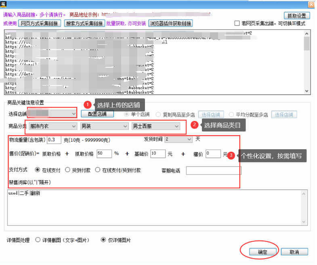Click the 取消 cancel button
Image resolution: width=317 pixels, height=265 pixels.
[294, 252]
